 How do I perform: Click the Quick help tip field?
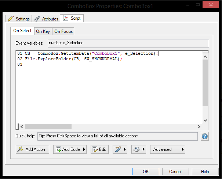(117, 136)
